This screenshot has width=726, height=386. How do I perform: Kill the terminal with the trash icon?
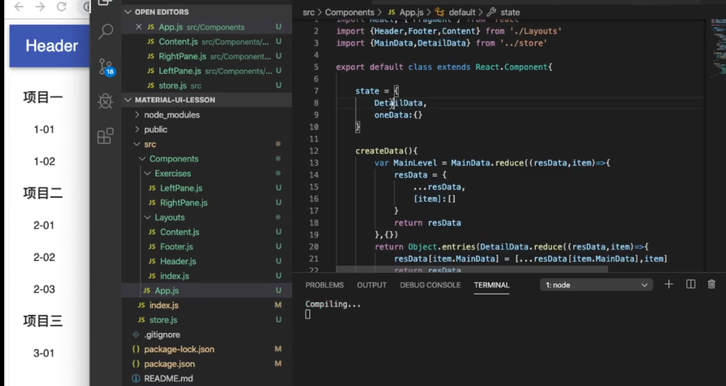click(711, 284)
